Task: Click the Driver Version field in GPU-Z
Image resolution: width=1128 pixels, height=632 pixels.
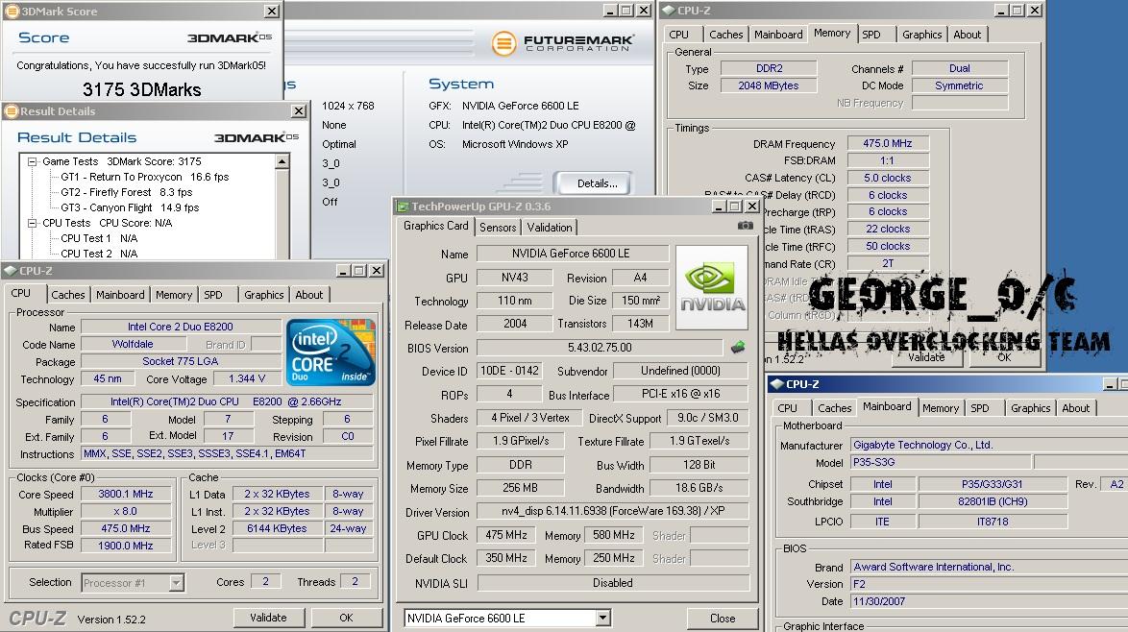Action: [613, 511]
